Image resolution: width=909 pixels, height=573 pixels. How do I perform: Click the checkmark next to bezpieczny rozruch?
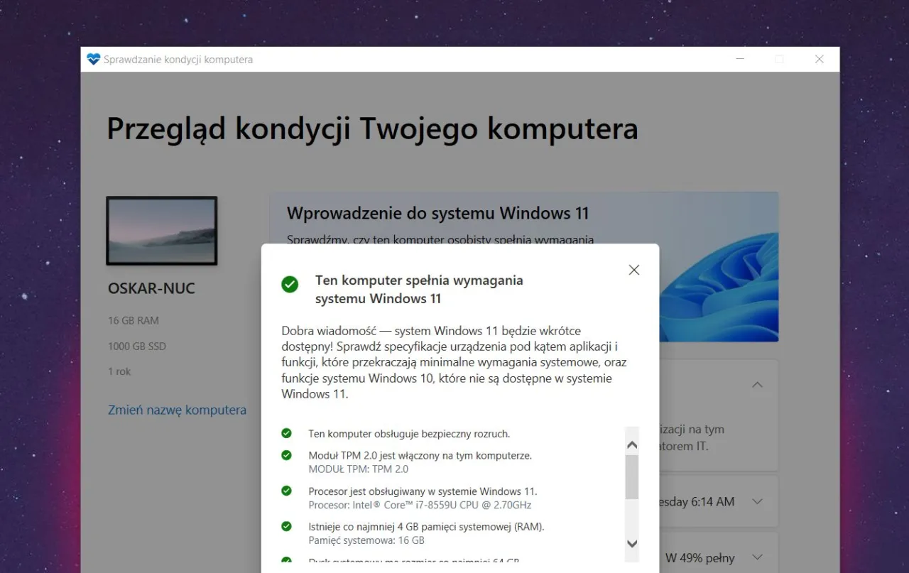click(287, 433)
